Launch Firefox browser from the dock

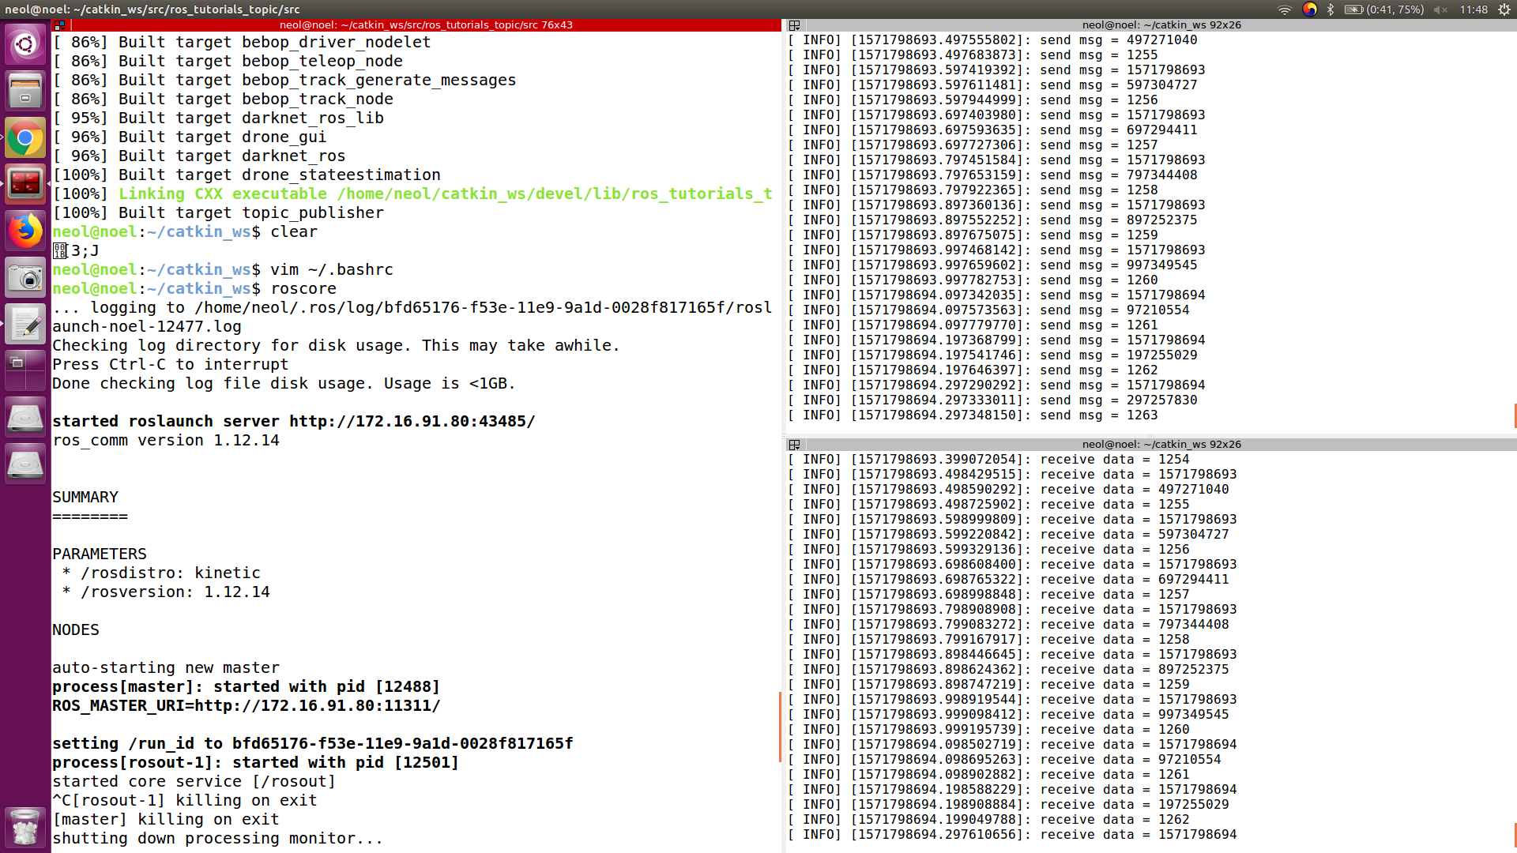(25, 231)
